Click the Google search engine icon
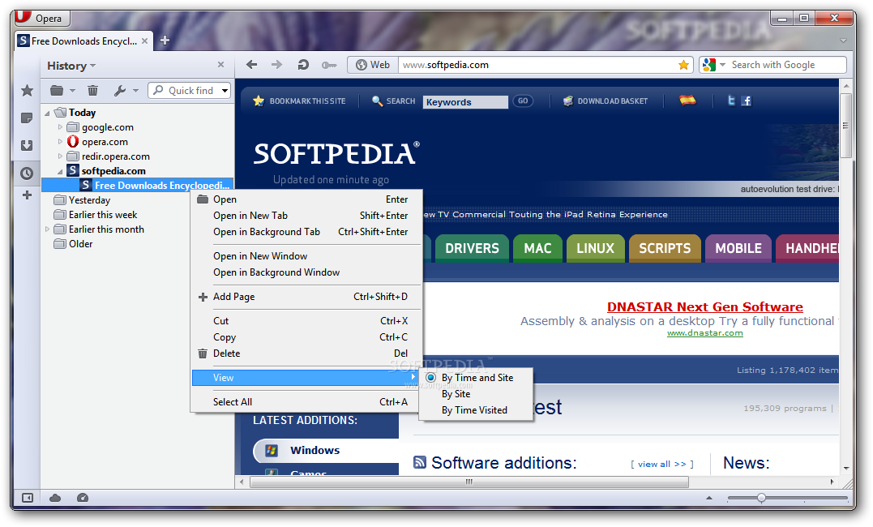 pyautogui.click(x=708, y=65)
